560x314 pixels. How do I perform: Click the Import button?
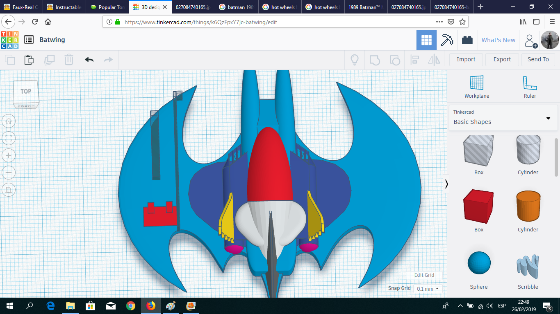pos(466,59)
